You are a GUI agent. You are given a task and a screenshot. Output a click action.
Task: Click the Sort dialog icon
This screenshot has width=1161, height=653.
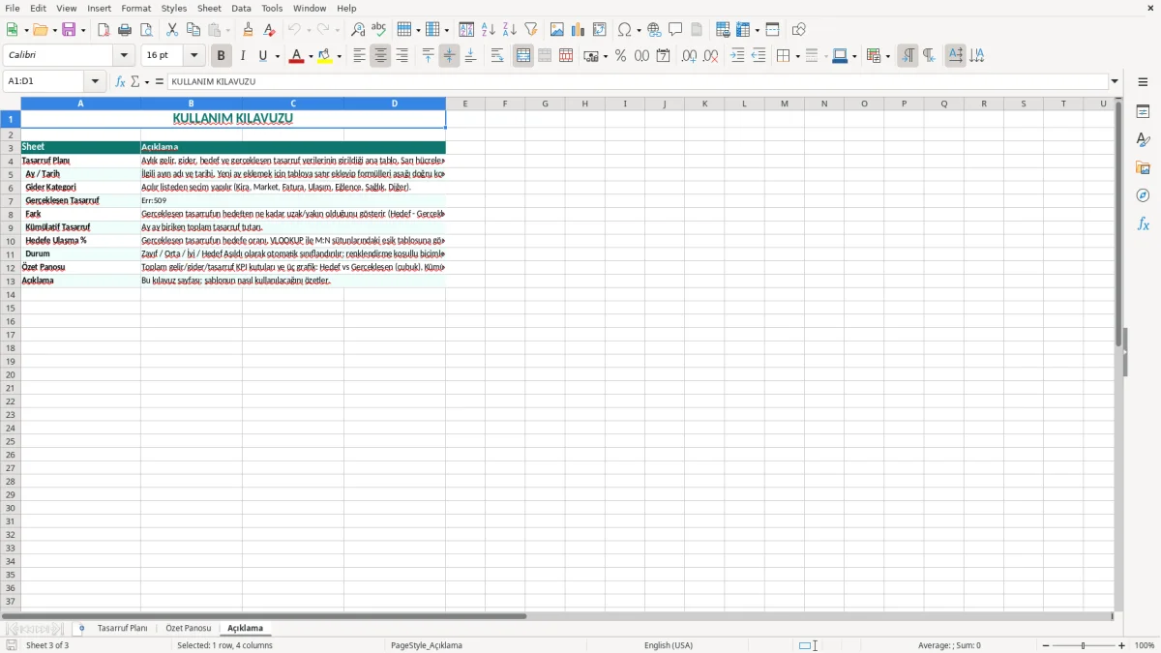(466, 30)
